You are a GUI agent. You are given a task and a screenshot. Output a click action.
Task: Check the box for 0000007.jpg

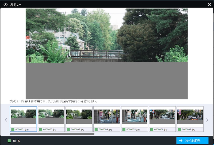pyautogui.click(x=179, y=130)
